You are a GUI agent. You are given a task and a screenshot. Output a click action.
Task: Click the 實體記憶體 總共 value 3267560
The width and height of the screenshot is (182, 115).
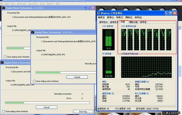coord(159,84)
